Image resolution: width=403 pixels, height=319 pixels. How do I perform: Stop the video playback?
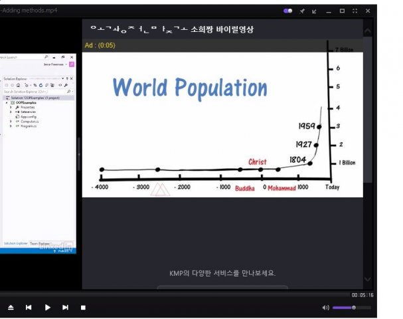click(x=83, y=308)
